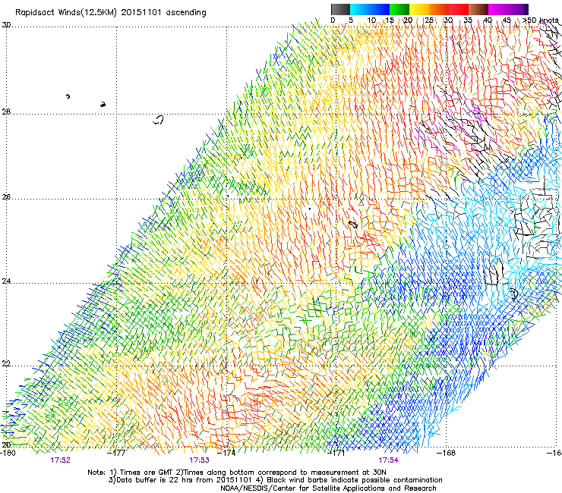The height and width of the screenshot is (493, 562).
Task: Click the '20151101' date in the title
Action: click(141, 12)
